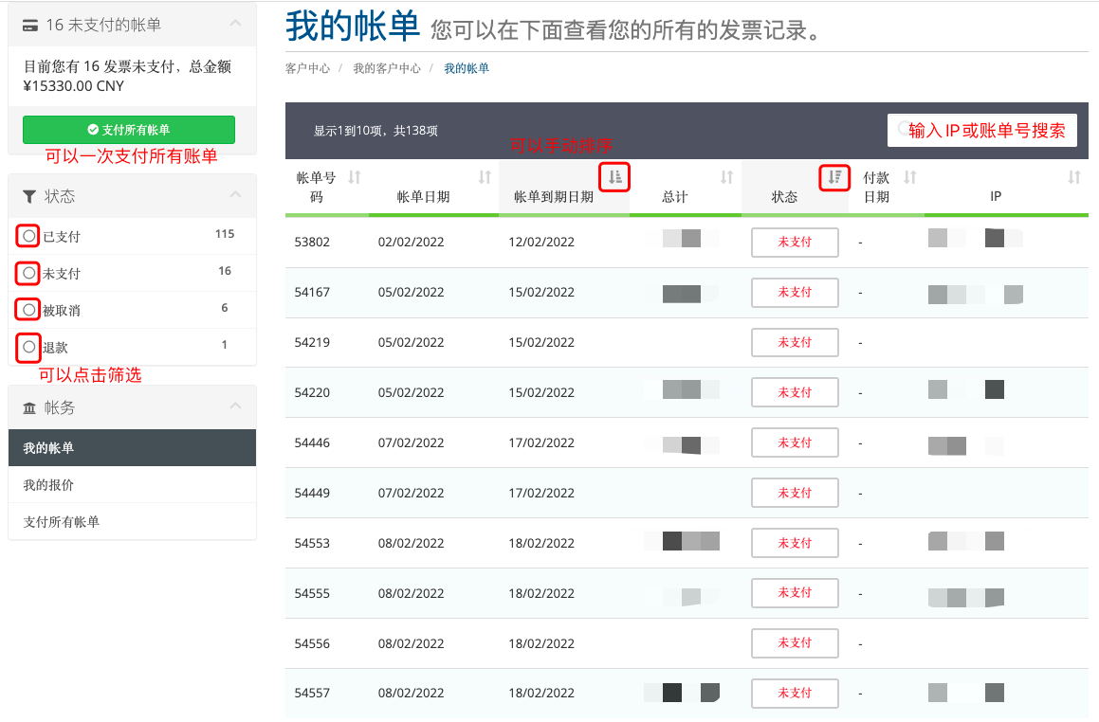1099x722 pixels.
Task: Choose the 被取消 radio filter
Action: coord(29,310)
